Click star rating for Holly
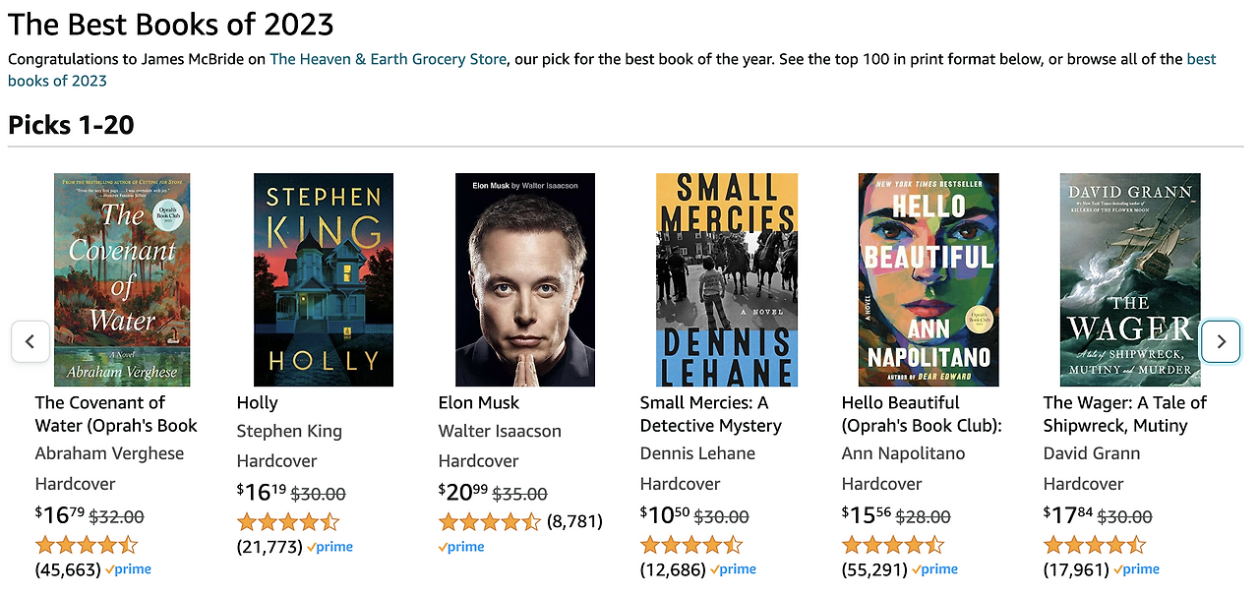The height and width of the screenshot is (596, 1259). tap(287, 522)
